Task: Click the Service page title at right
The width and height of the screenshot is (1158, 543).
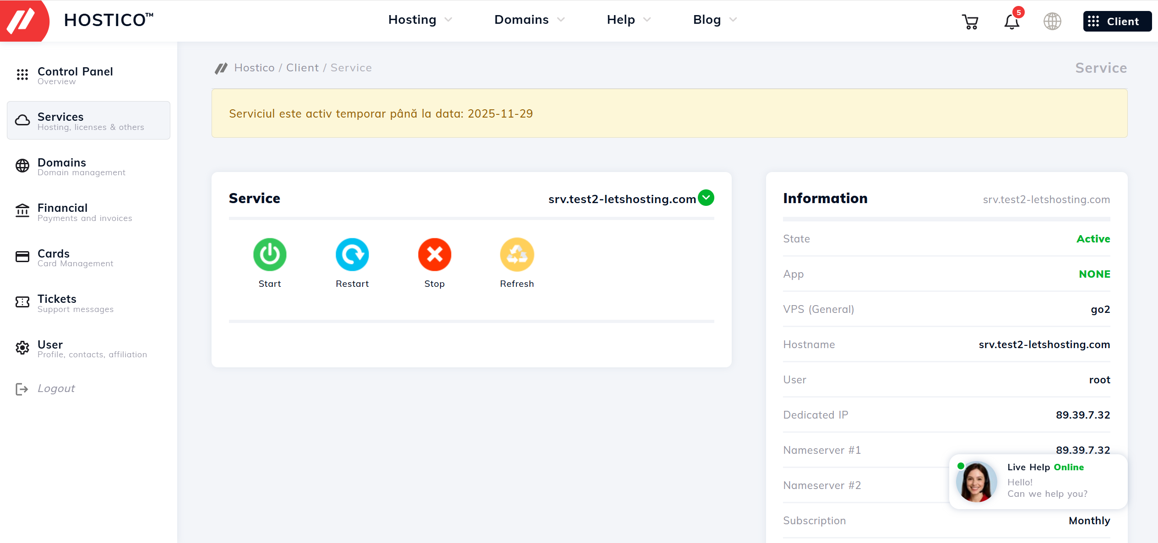Action: [x=1101, y=68]
